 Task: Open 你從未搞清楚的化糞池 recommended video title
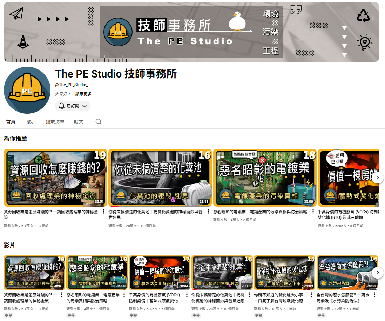click(x=155, y=214)
